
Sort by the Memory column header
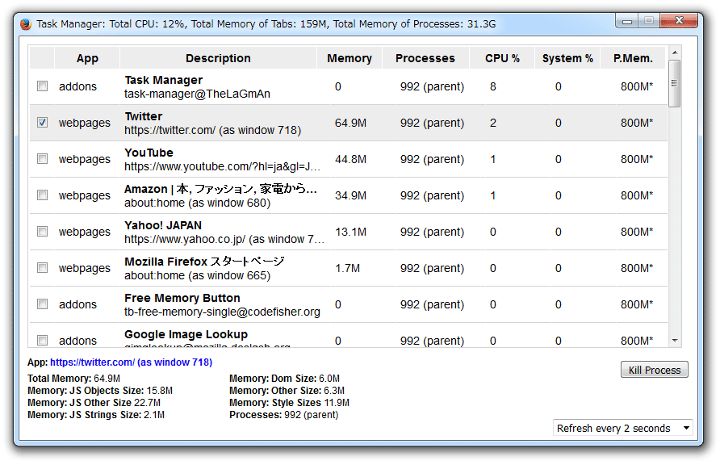(x=350, y=58)
